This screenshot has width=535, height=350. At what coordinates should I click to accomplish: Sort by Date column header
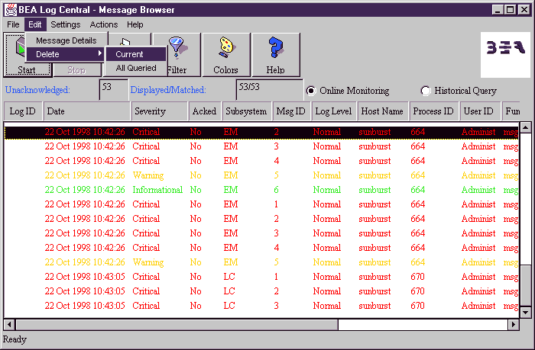87,111
